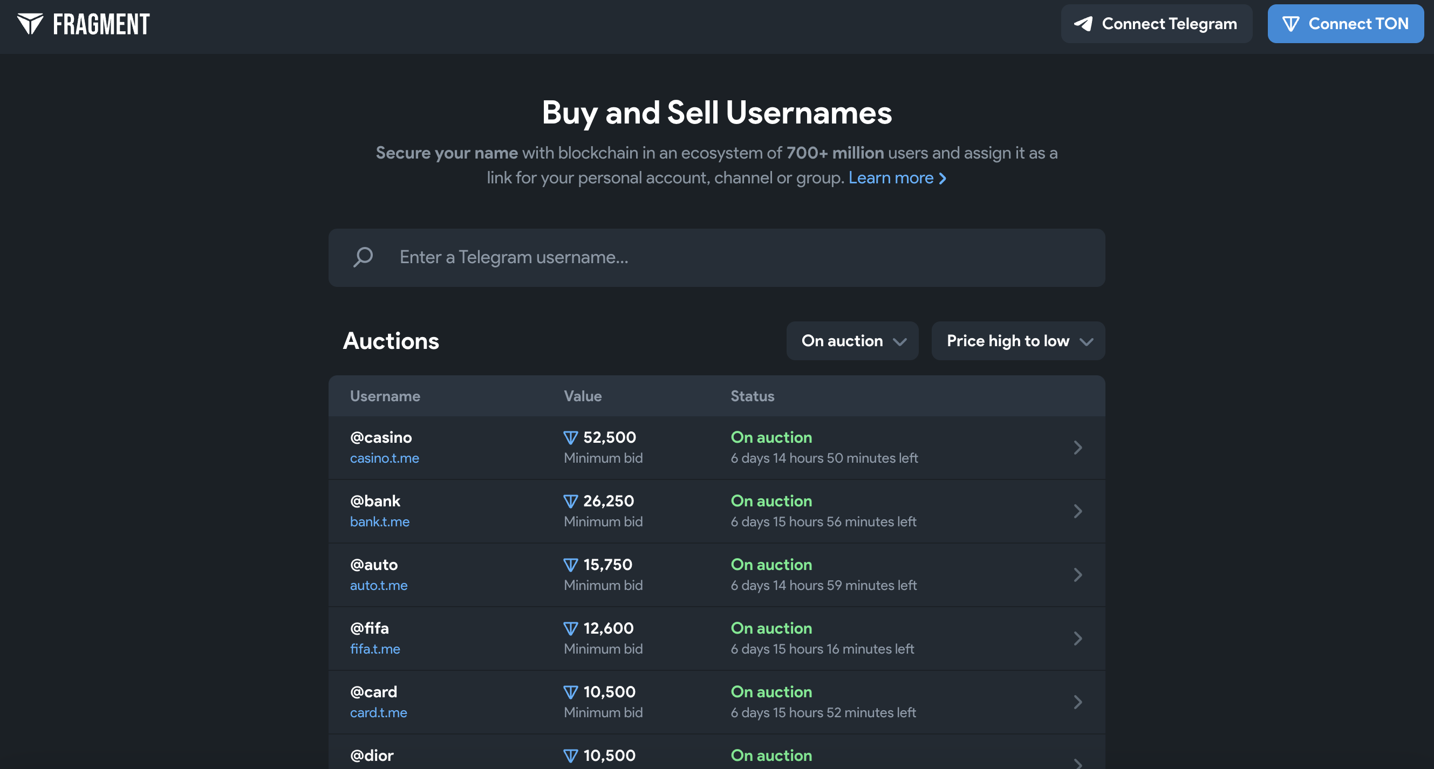Image resolution: width=1434 pixels, height=769 pixels.
Task: Click the TON diamond icon beside 52,500
Action: [571, 437]
